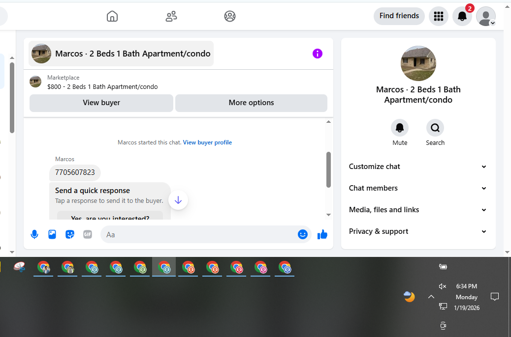Click message list scrollbar up arrow

(328, 122)
